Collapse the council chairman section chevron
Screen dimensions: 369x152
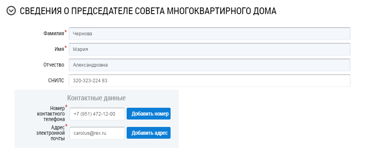[x=11, y=11]
